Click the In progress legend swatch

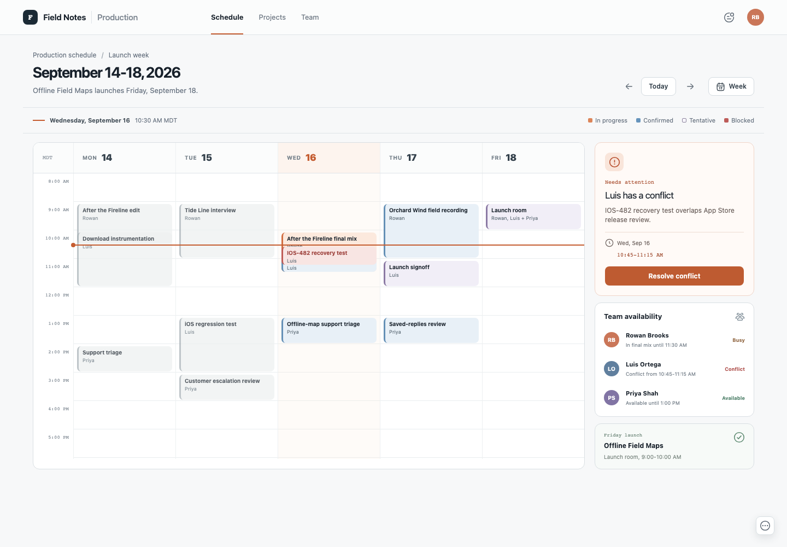tap(590, 120)
